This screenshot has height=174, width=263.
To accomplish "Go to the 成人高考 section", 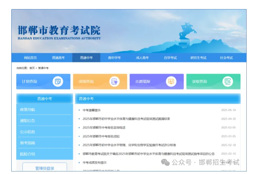I will (x=142, y=58).
